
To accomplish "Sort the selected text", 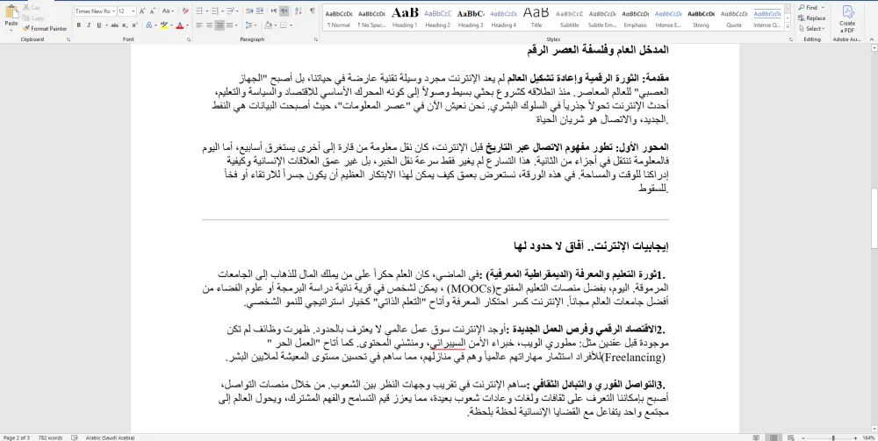I will [x=299, y=11].
